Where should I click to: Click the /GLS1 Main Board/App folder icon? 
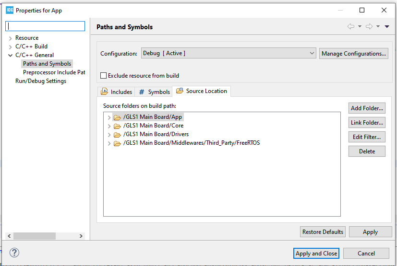[x=117, y=117]
